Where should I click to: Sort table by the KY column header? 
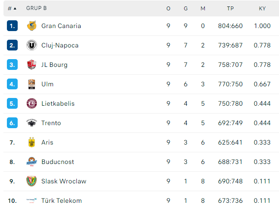(262, 8)
